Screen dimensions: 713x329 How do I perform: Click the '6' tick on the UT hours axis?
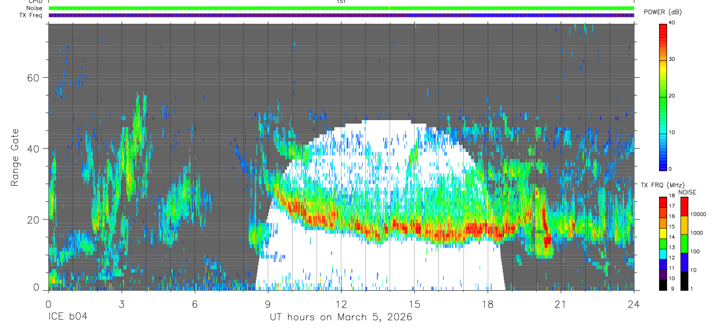coord(195,304)
